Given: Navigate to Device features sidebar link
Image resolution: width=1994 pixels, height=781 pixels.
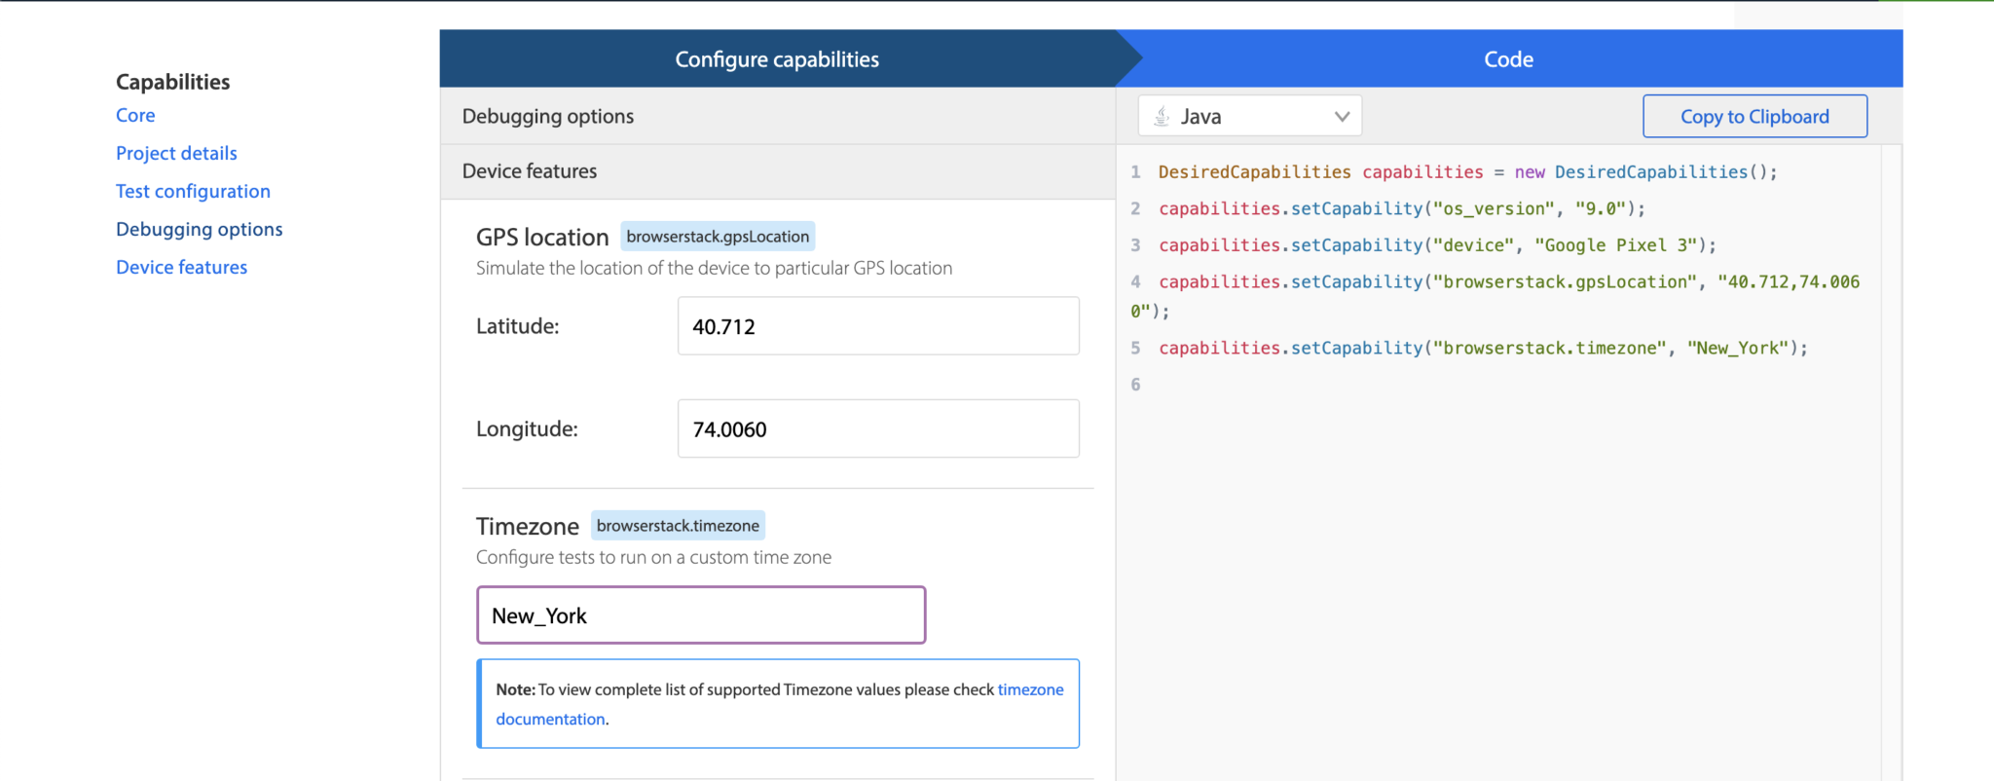Looking at the screenshot, I should tap(181, 267).
